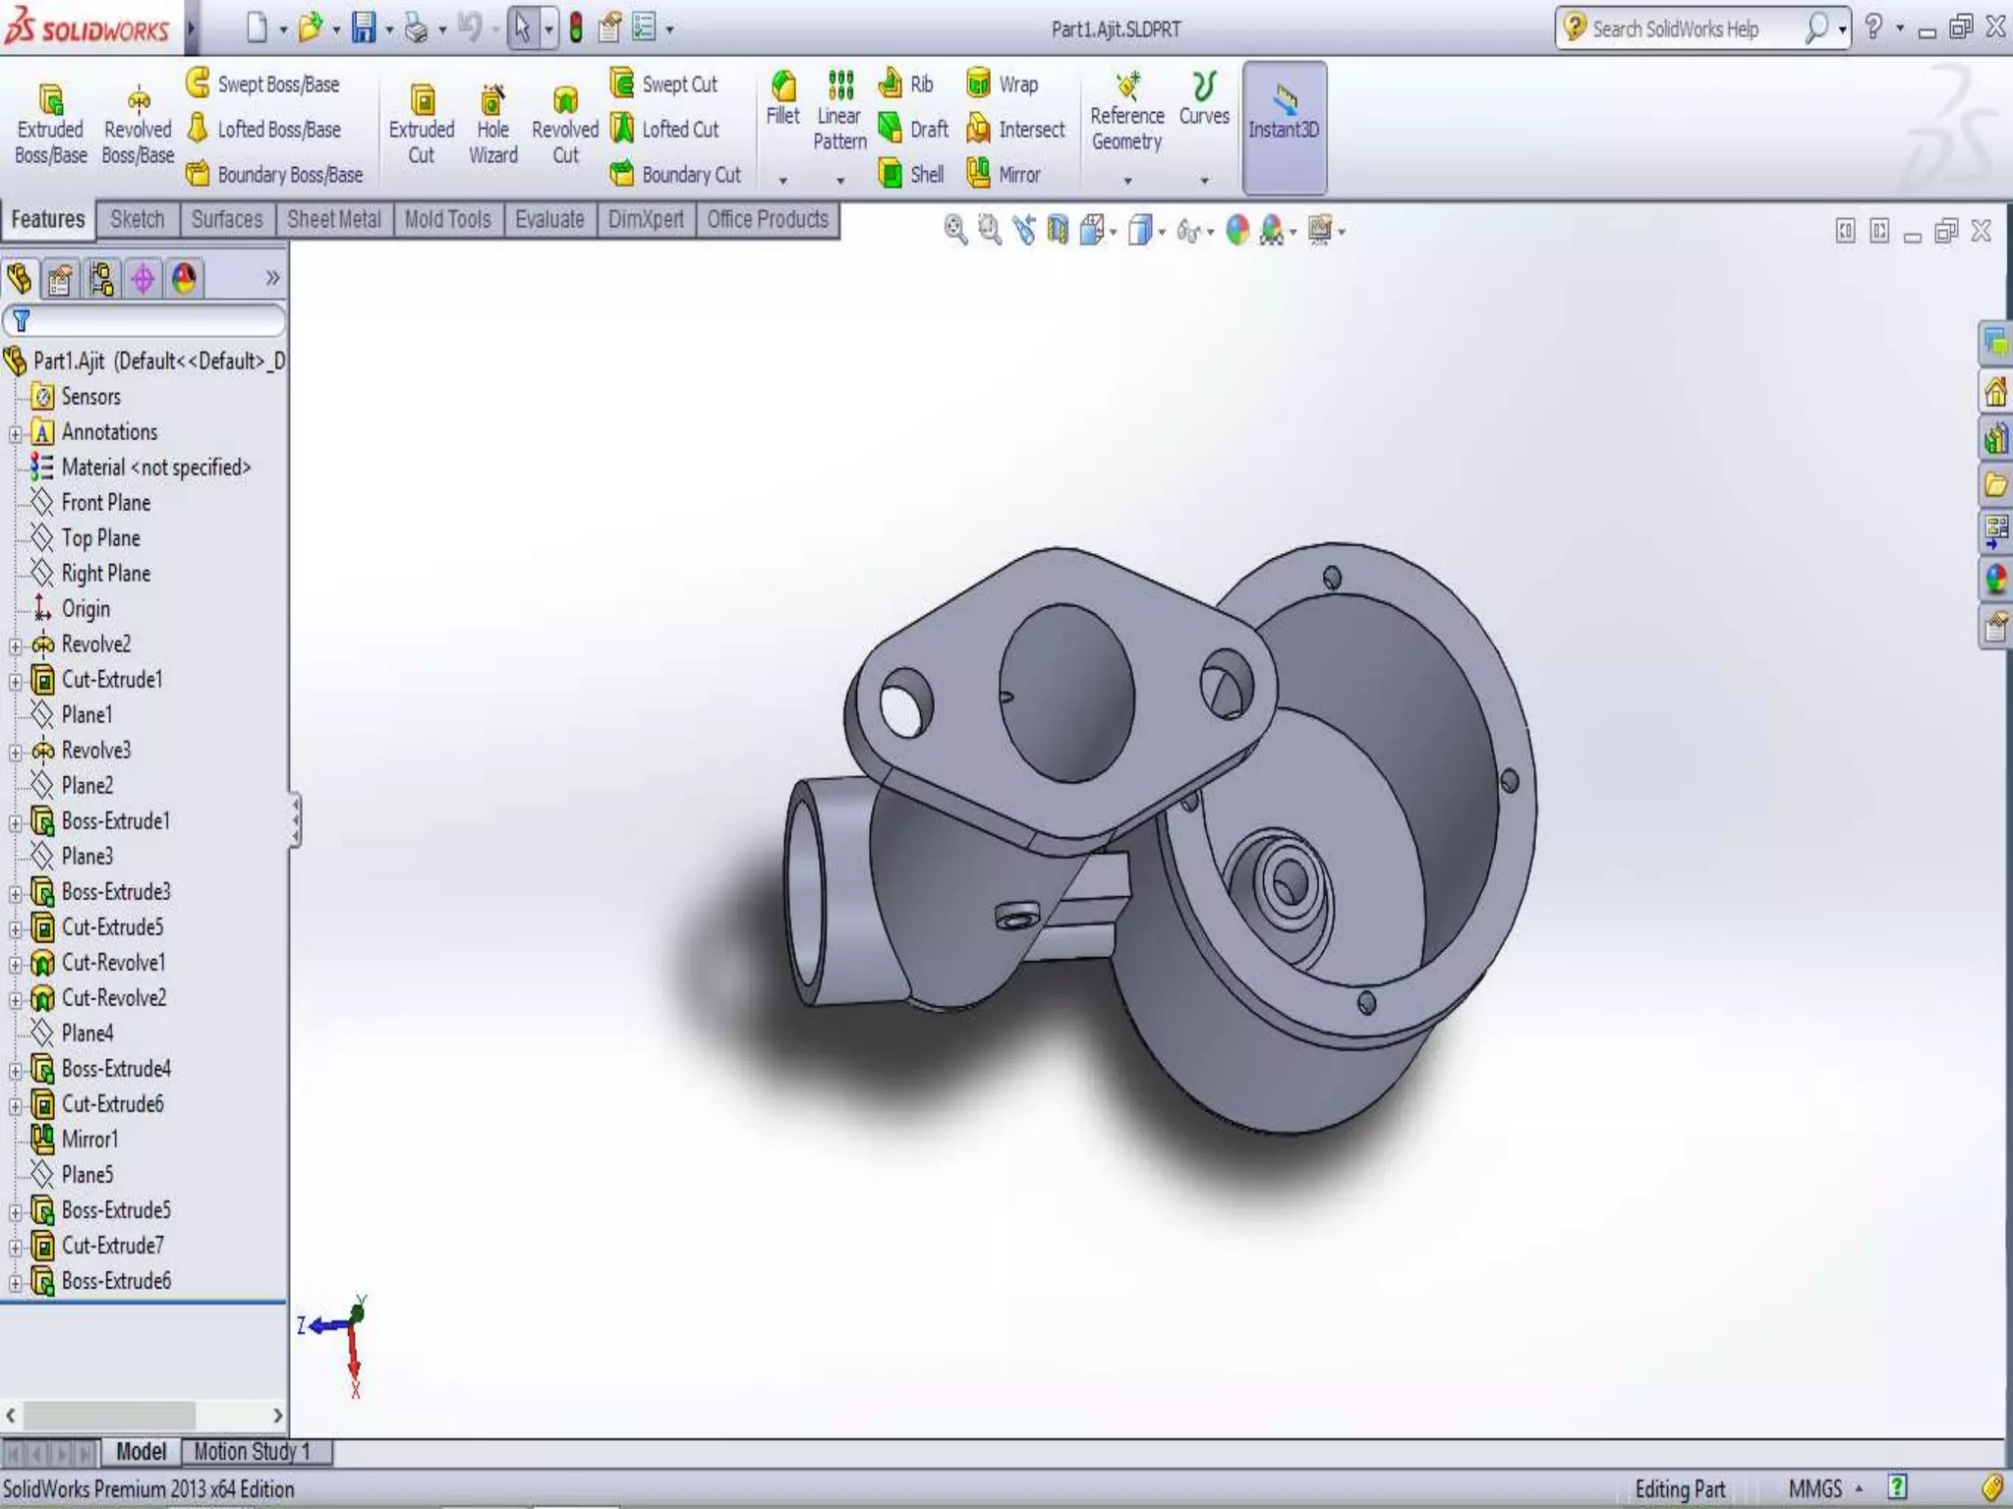Image resolution: width=2013 pixels, height=1509 pixels.
Task: Open the Office Products tab
Action: coord(768,219)
